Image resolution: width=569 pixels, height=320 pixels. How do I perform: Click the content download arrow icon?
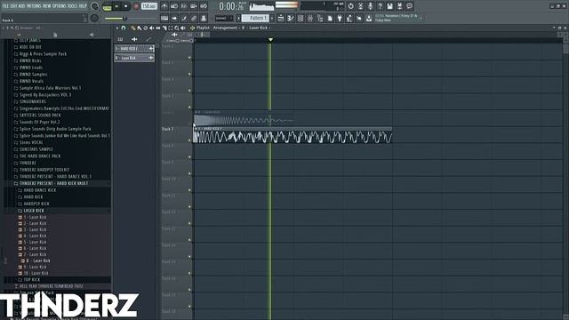point(369,18)
